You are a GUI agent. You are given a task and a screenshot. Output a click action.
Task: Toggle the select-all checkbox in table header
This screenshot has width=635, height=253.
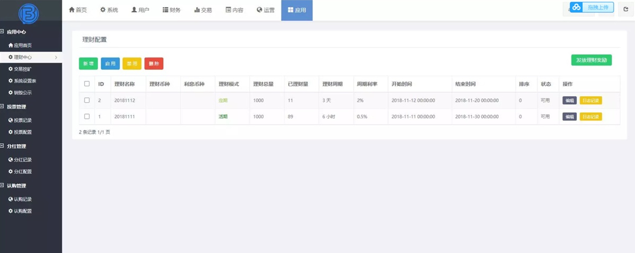(x=87, y=84)
